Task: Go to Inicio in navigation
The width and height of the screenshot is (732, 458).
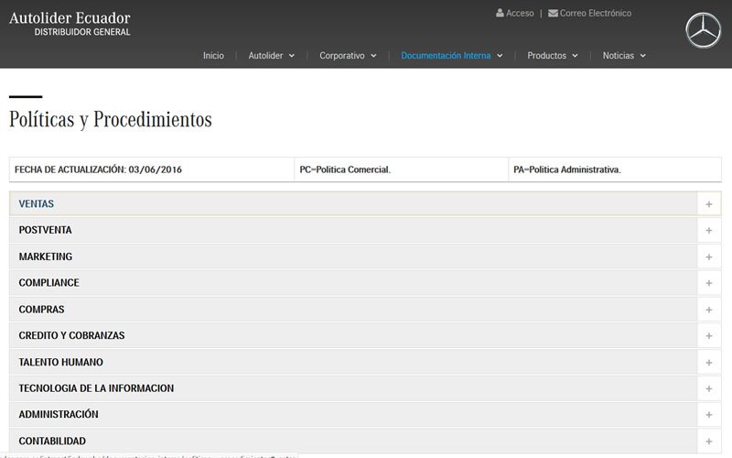Action: [213, 56]
